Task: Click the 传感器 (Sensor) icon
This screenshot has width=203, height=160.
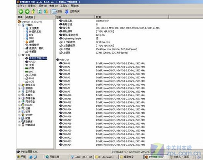Action: [x=27, y=52]
